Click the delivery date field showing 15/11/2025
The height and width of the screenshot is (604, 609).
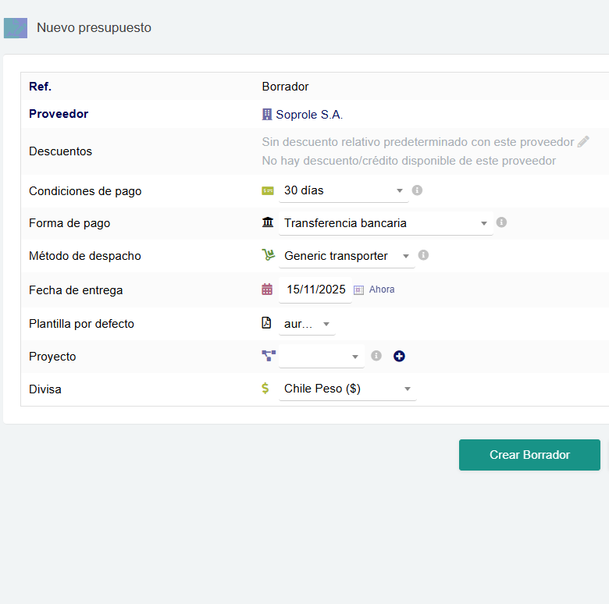pyautogui.click(x=315, y=290)
